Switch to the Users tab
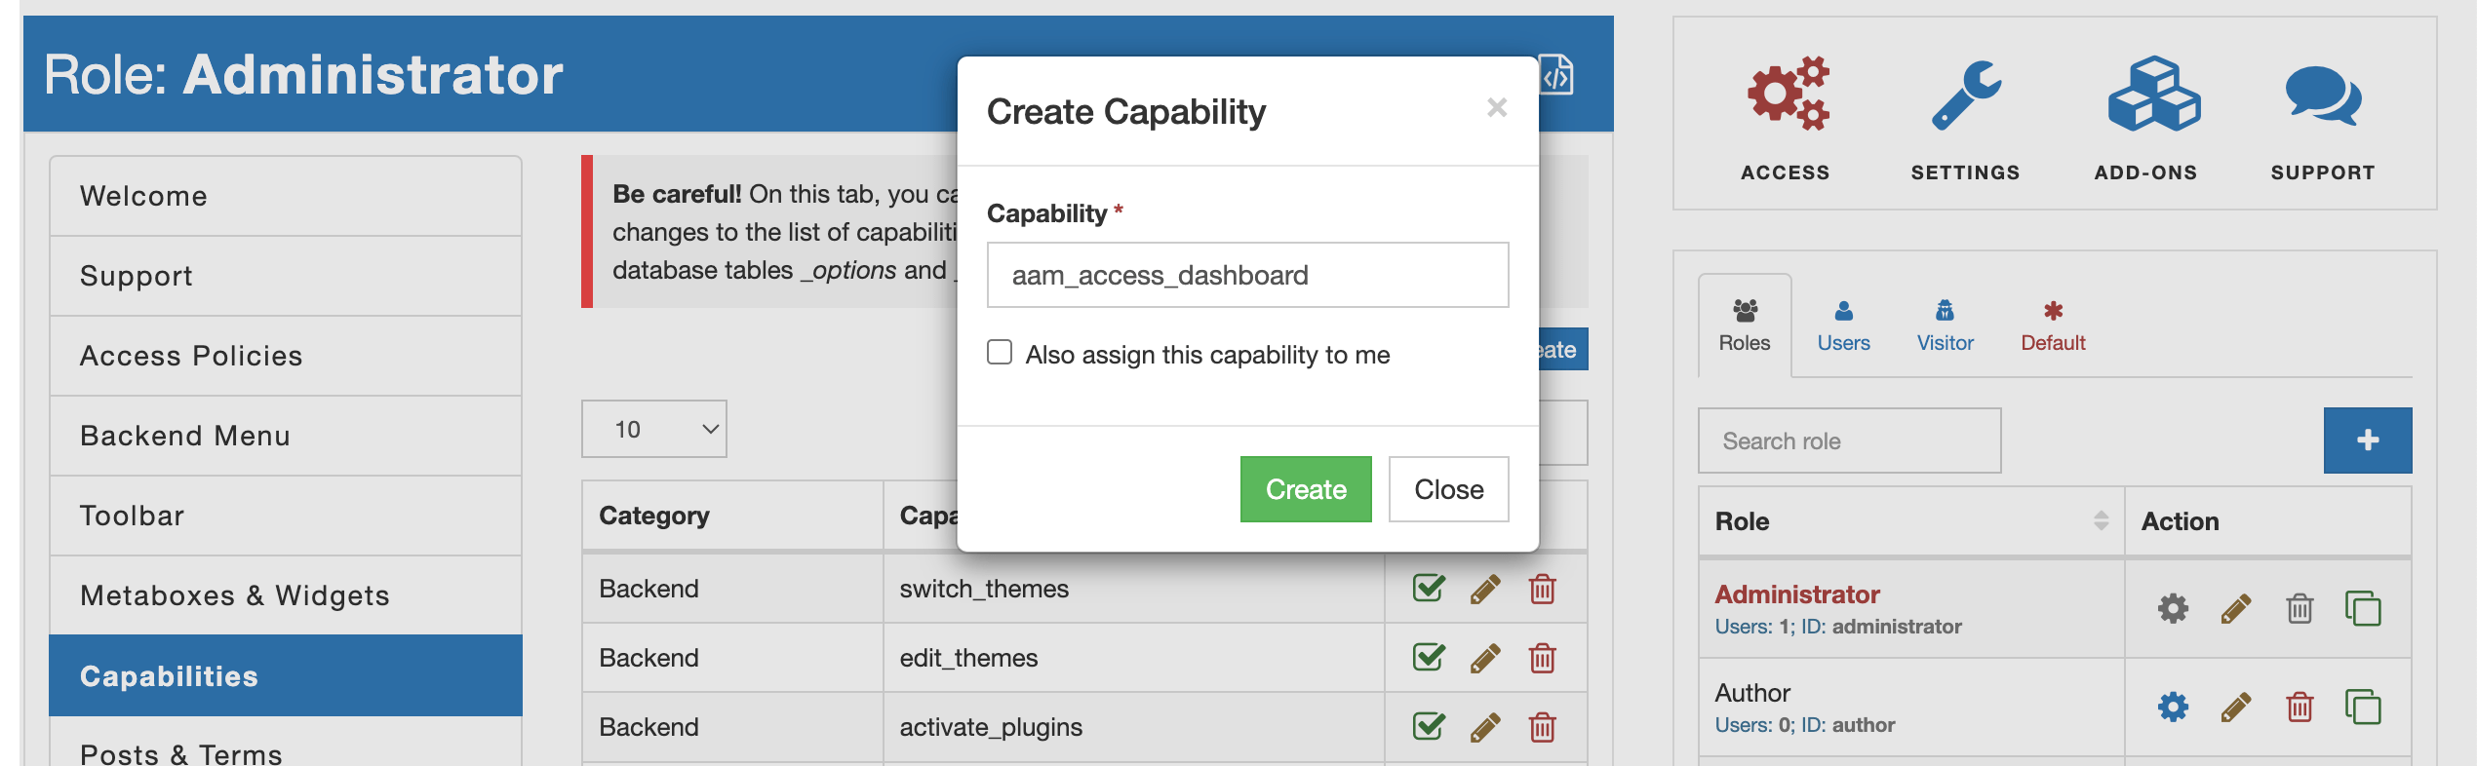Image resolution: width=2477 pixels, height=766 pixels. (1843, 326)
